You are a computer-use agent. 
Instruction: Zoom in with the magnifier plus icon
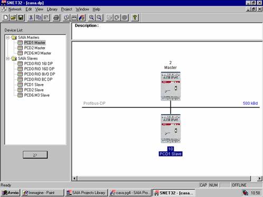coord(91,17)
